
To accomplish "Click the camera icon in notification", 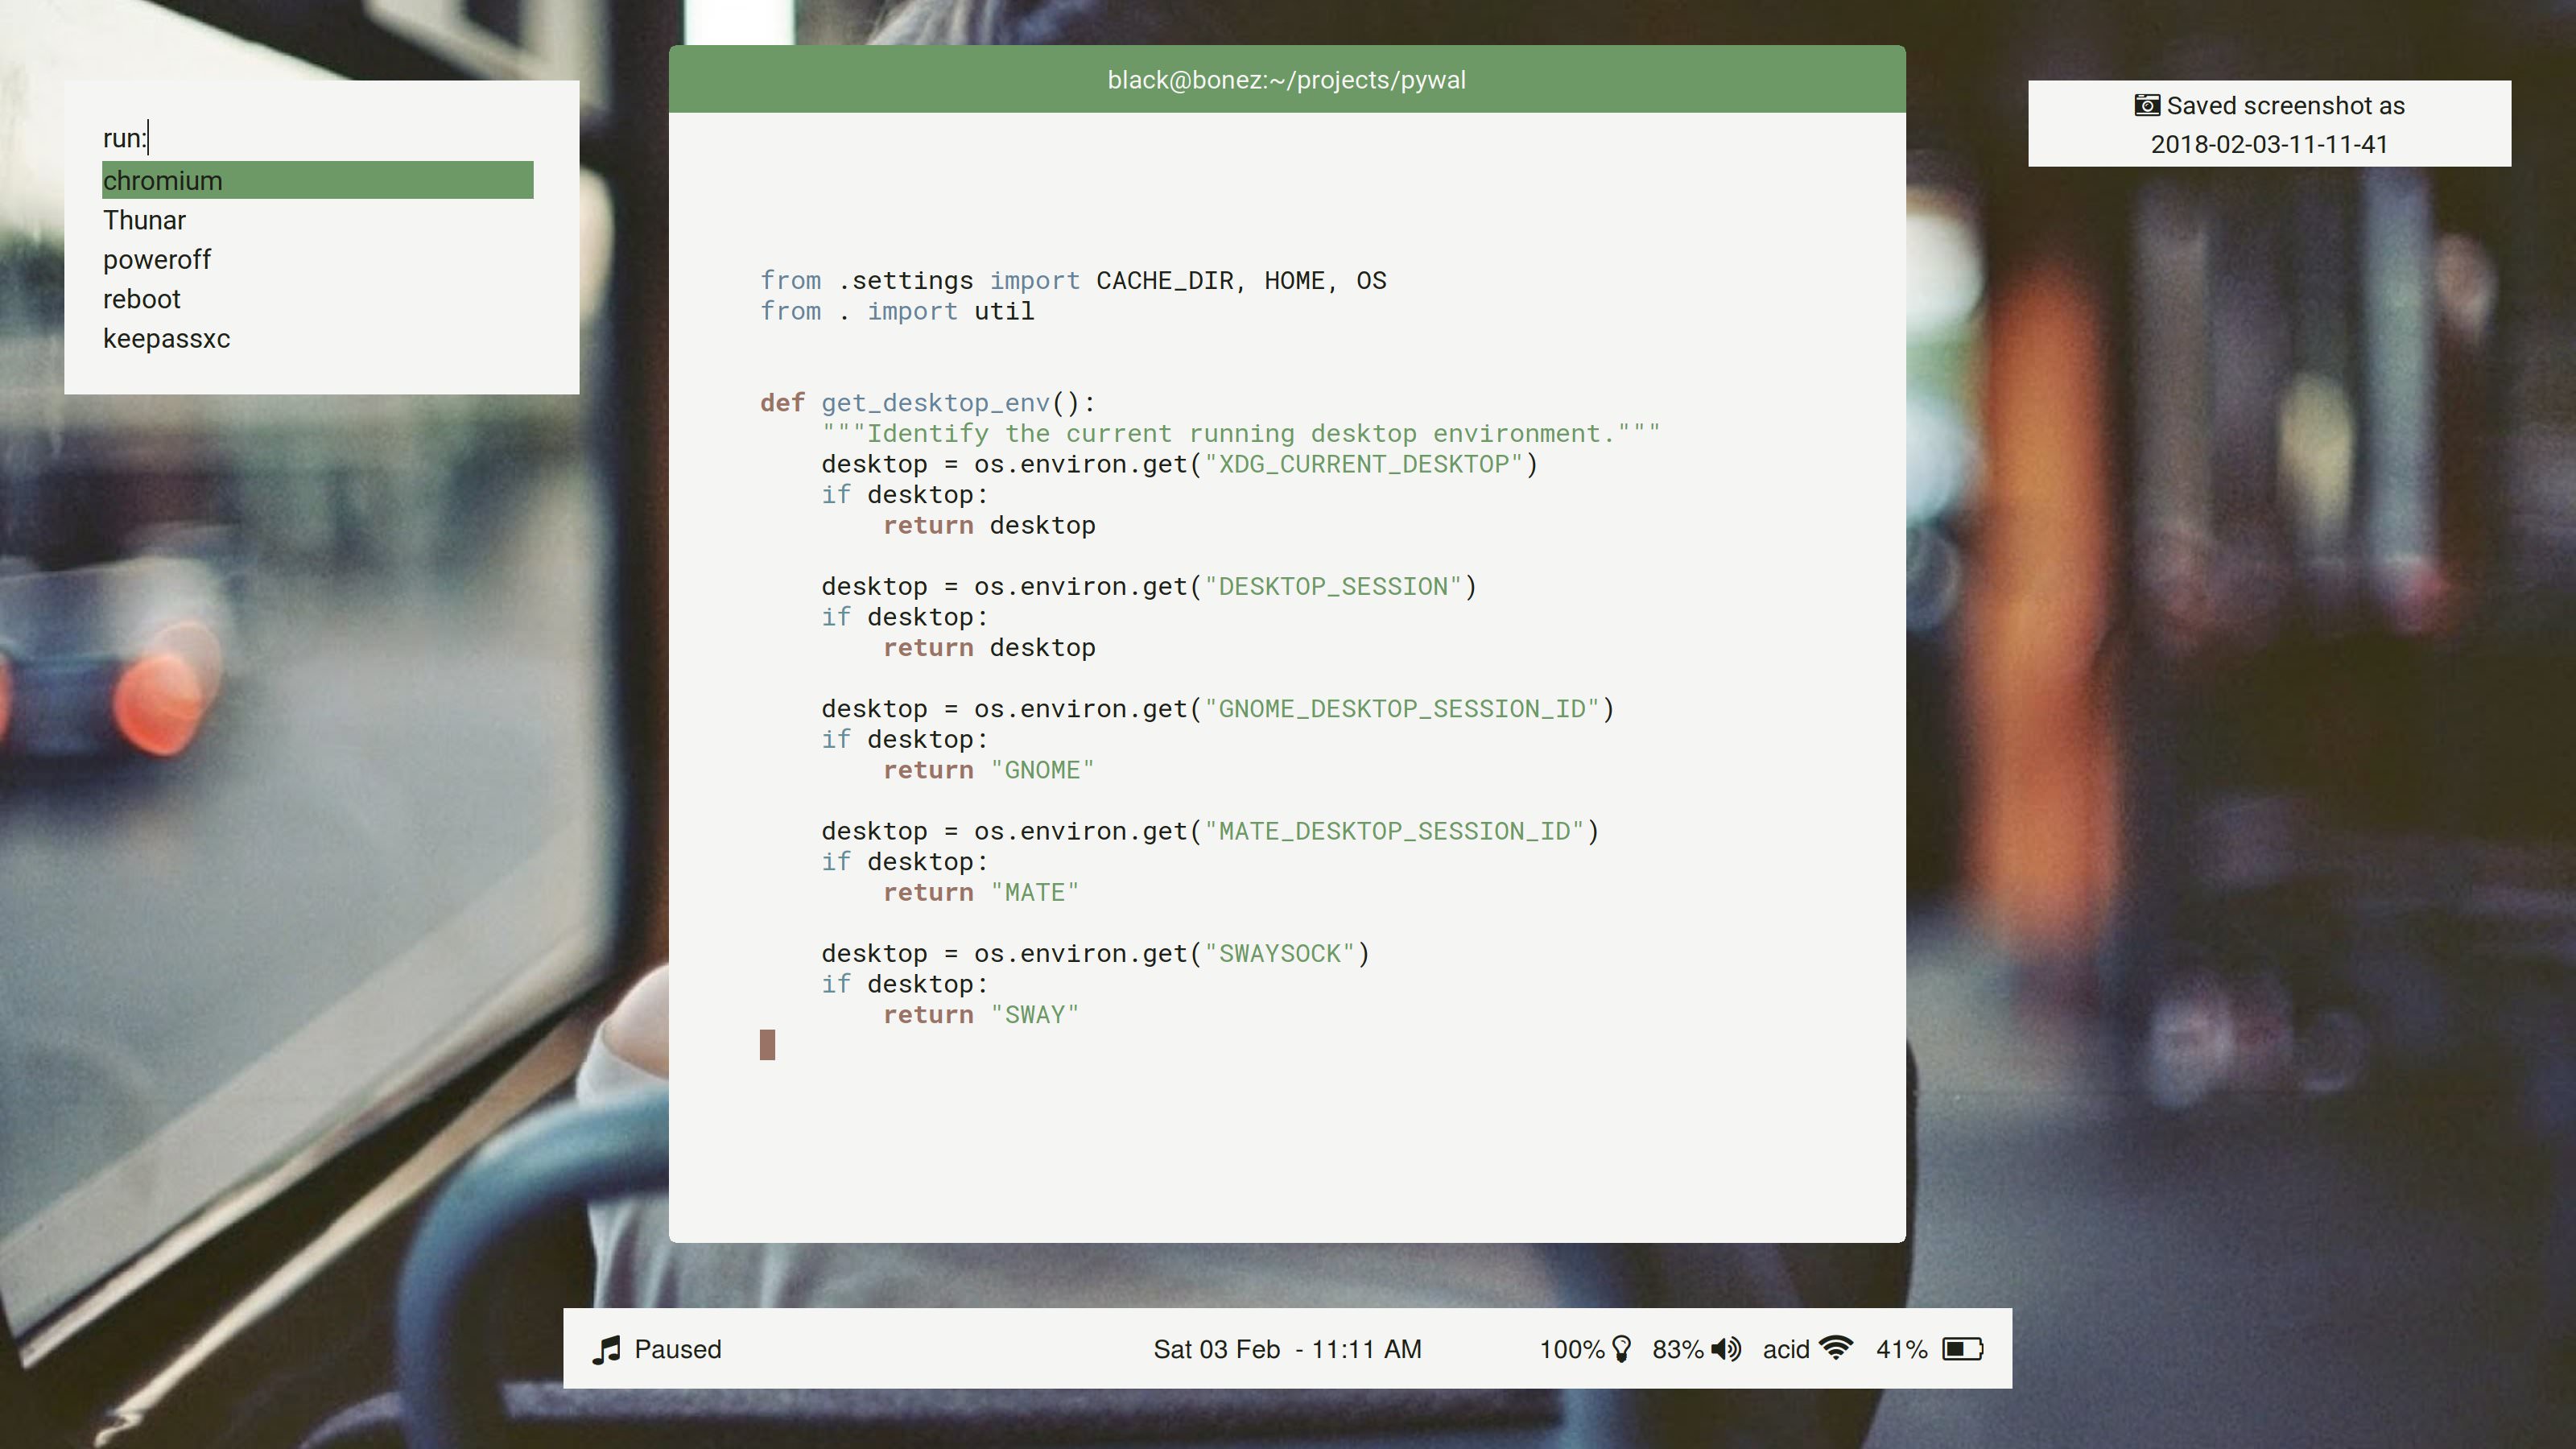I will (x=2146, y=105).
